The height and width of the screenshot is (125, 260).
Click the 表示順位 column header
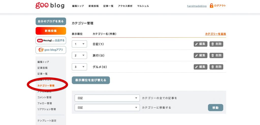77,34
